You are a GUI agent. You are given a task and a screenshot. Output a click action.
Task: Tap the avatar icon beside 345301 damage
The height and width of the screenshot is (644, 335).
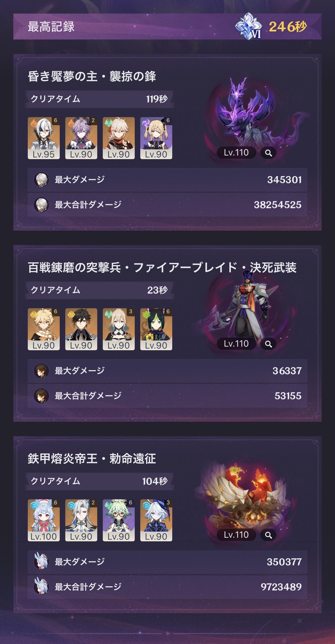pyautogui.click(x=41, y=180)
